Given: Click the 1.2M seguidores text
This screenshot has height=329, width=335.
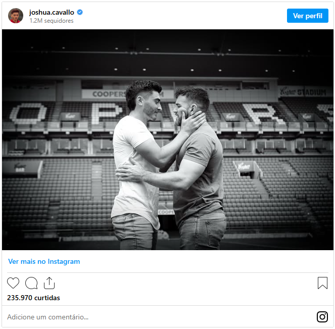Looking at the screenshot, I should point(52,21).
